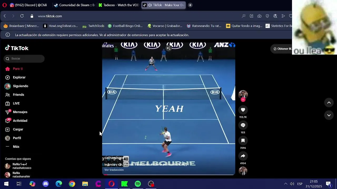
Task: Open Spotify from taskbar
Action: point(138,184)
